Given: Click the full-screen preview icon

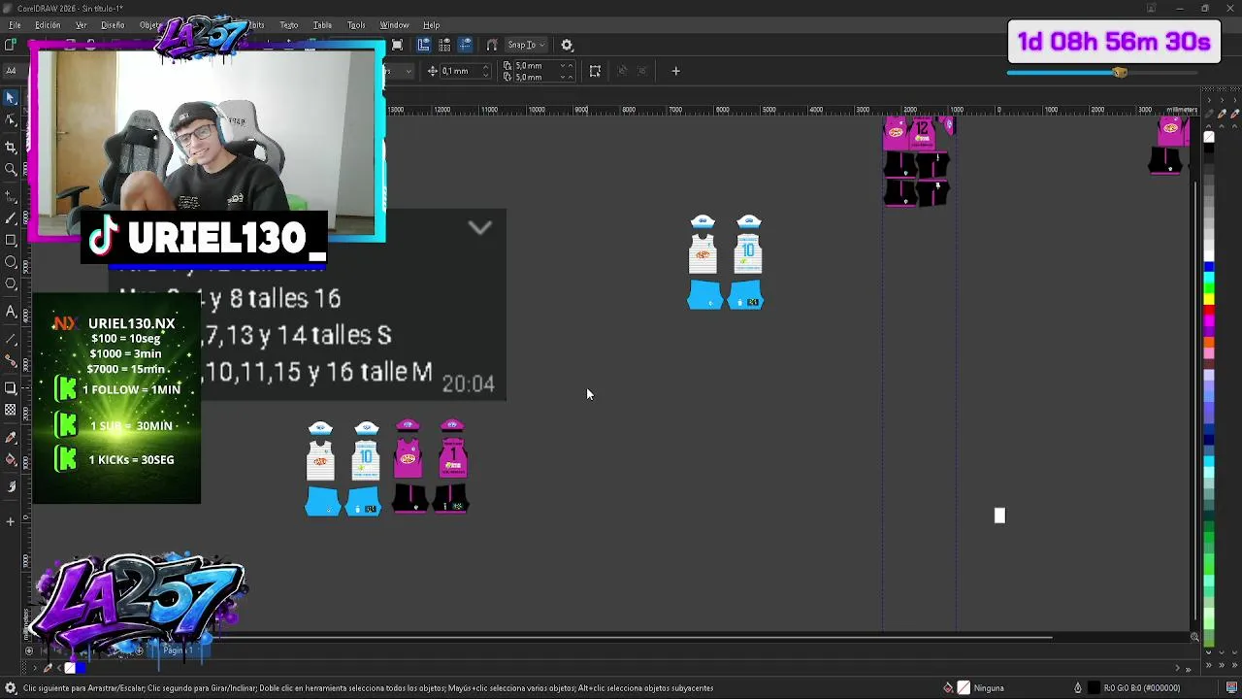Looking at the screenshot, I should [x=397, y=45].
